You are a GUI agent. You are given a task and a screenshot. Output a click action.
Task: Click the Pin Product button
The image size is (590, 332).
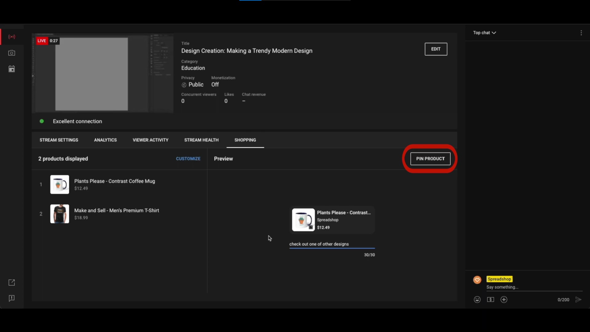pyautogui.click(x=430, y=159)
